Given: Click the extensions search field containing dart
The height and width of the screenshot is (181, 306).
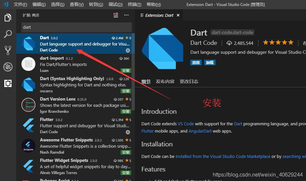Looking at the screenshot, I should point(77,27).
